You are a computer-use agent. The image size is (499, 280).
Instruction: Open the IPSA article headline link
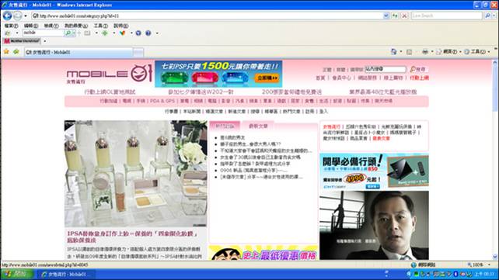pos(132,237)
